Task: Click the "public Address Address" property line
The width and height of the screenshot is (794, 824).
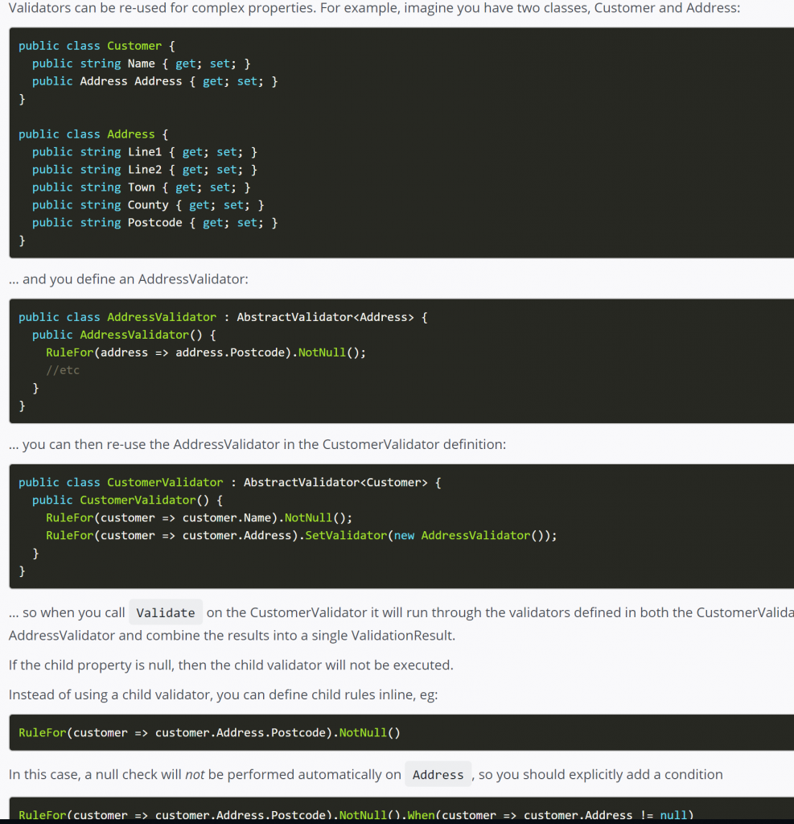Action: point(155,81)
